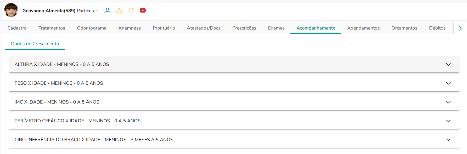The width and height of the screenshot is (467, 154).
Task: Click the blue patient profile icon
Action: (107, 10)
